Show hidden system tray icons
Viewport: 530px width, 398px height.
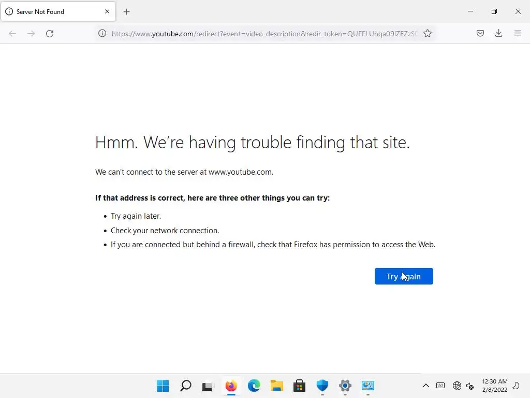click(x=426, y=386)
